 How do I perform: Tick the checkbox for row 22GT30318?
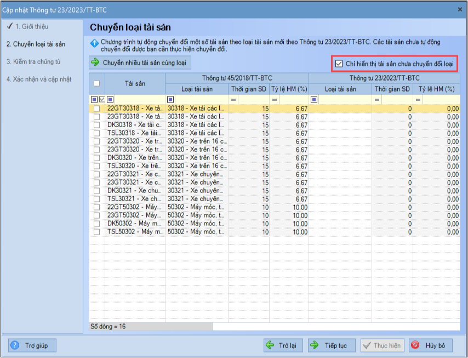tap(96, 109)
